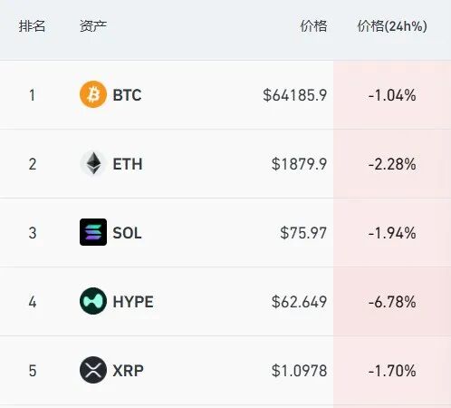Select the BTC price $64185.9
Image resolution: width=451 pixels, height=408 pixels.
click(295, 95)
